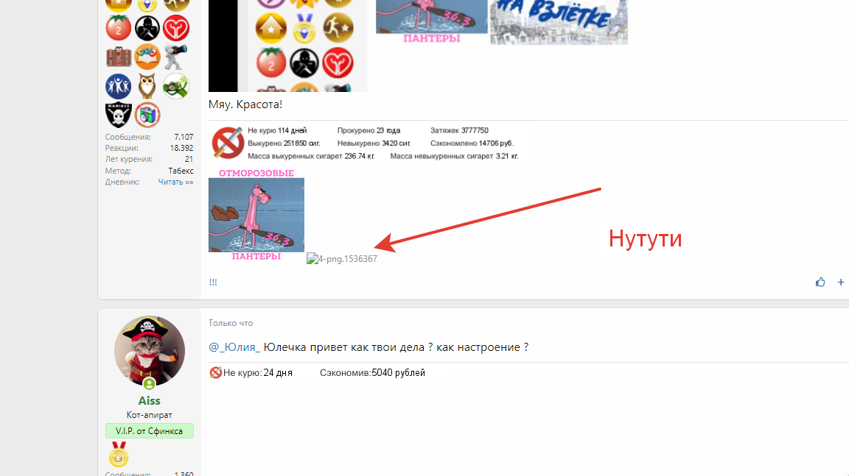The height and width of the screenshot is (476, 849).
Task: Click the 'Только что' post timestamp
Action: (231, 323)
